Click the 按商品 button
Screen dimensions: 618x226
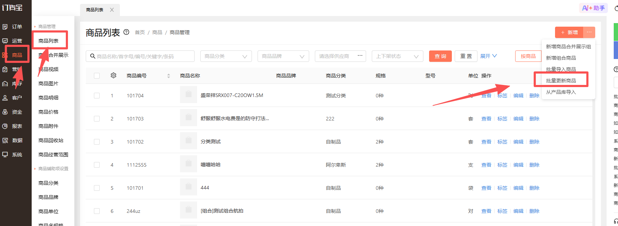point(528,56)
